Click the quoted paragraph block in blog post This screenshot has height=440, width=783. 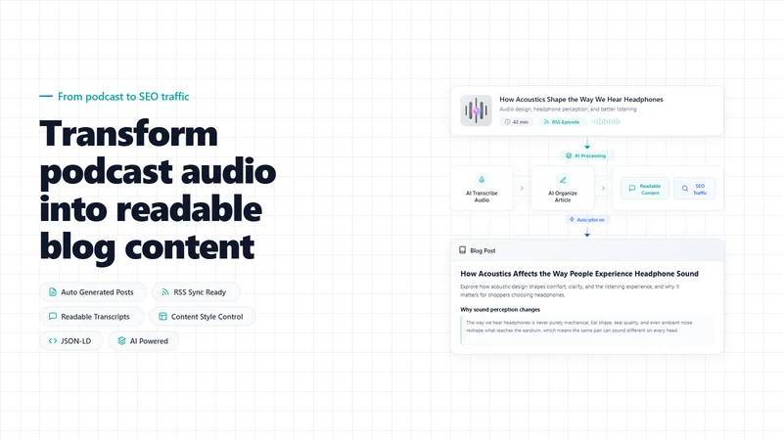point(587,330)
